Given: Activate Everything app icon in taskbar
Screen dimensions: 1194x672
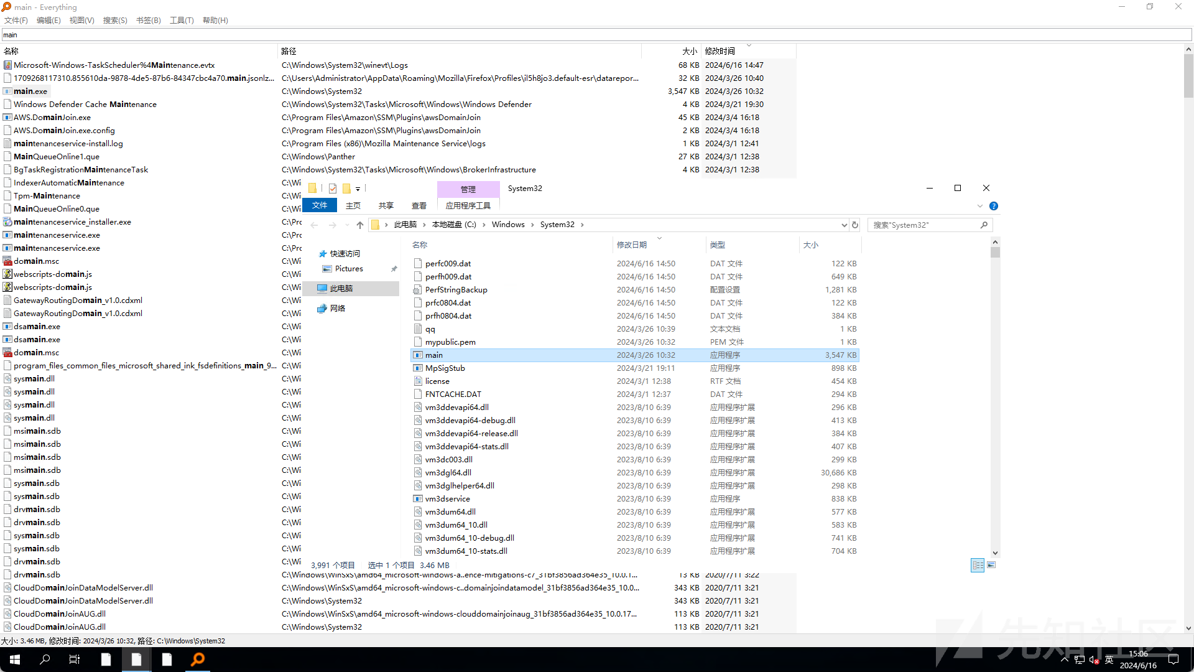Looking at the screenshot, I should [x=197, y=660].
